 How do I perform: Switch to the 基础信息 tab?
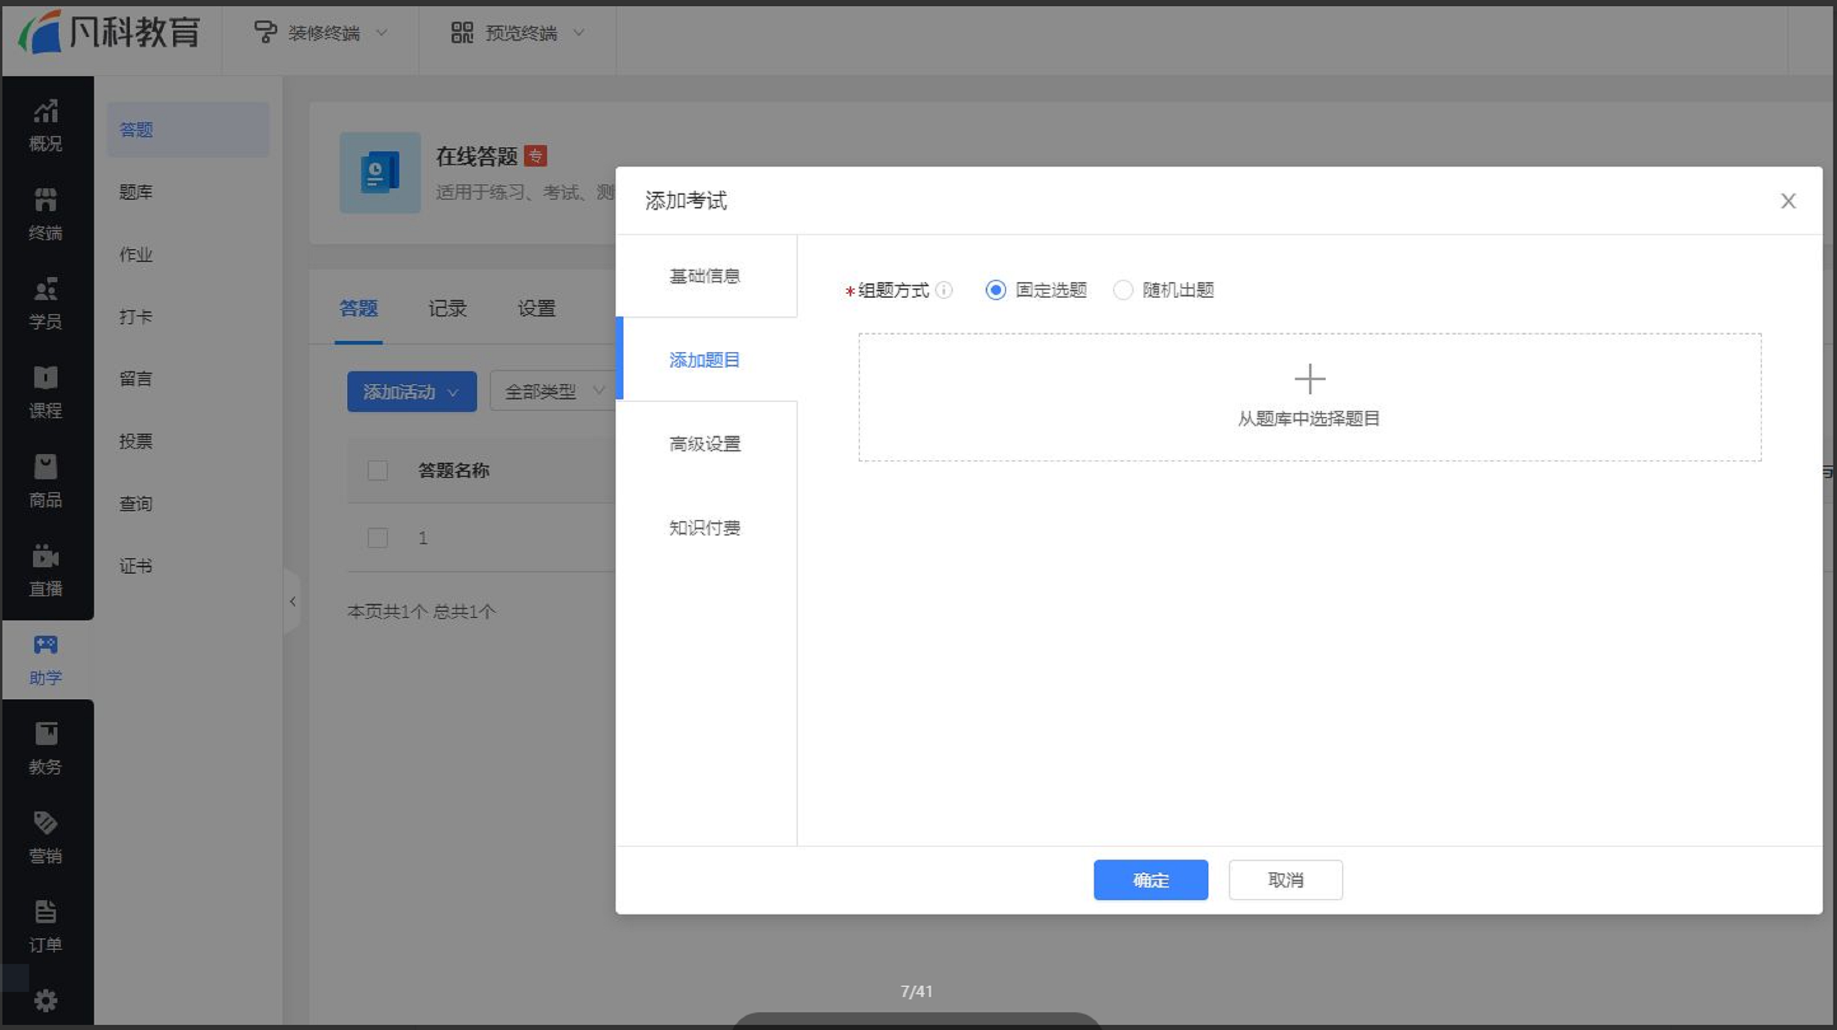tap(704, 276)
